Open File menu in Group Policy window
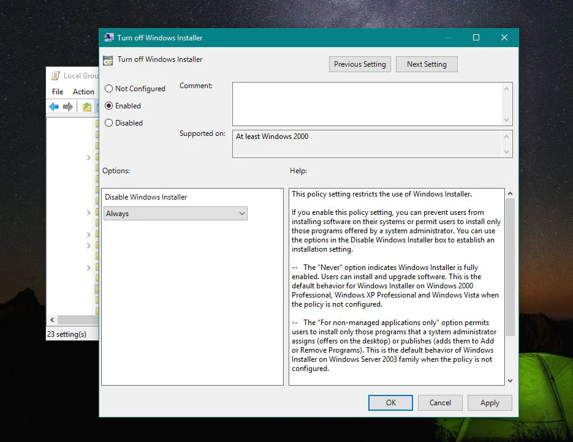The image size is (573, 442). [x=58, y=92]
